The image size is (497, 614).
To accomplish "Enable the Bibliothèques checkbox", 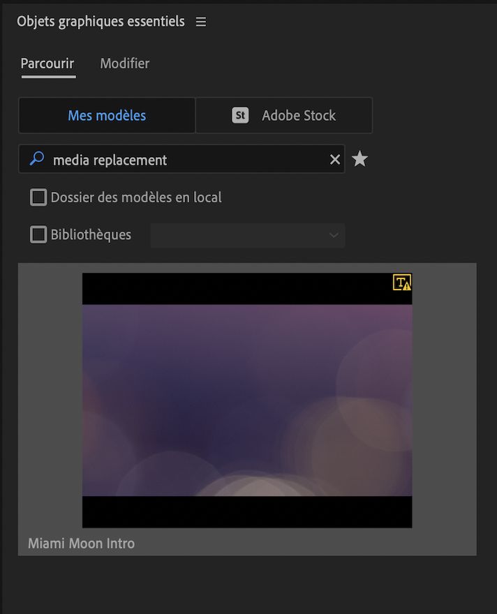I will (x=38, y=234).
